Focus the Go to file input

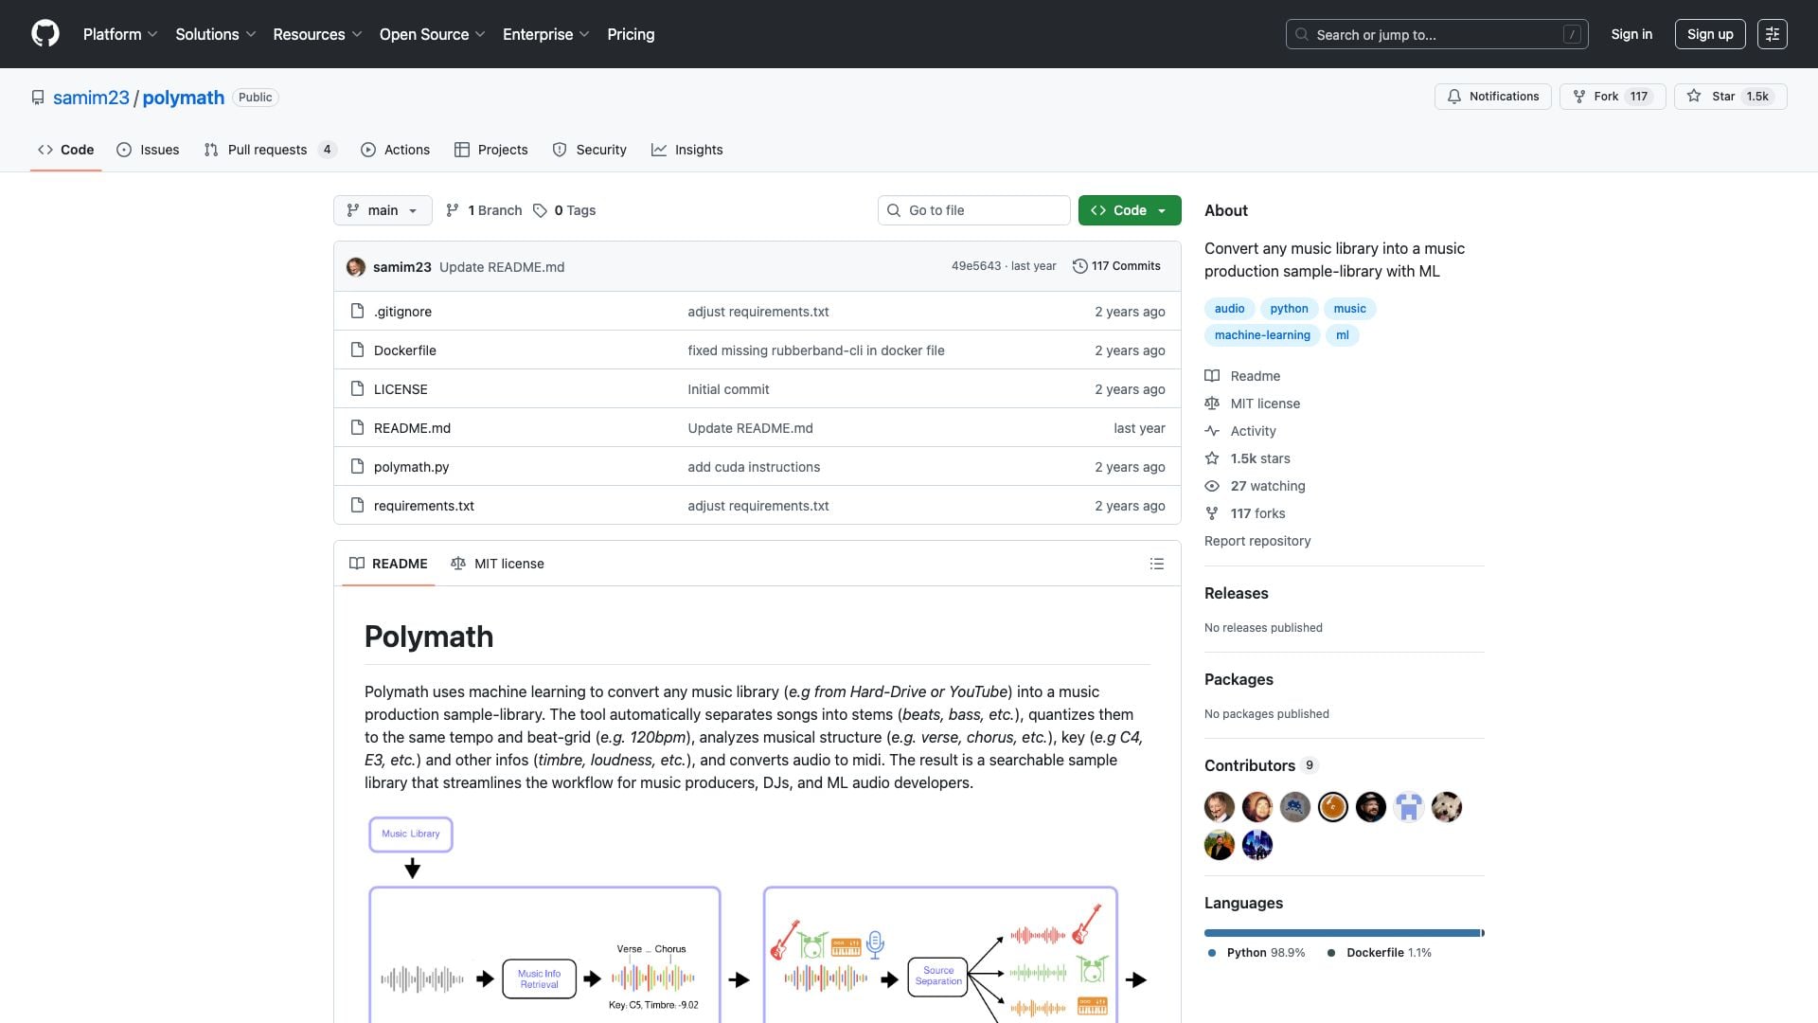[974, 210]
